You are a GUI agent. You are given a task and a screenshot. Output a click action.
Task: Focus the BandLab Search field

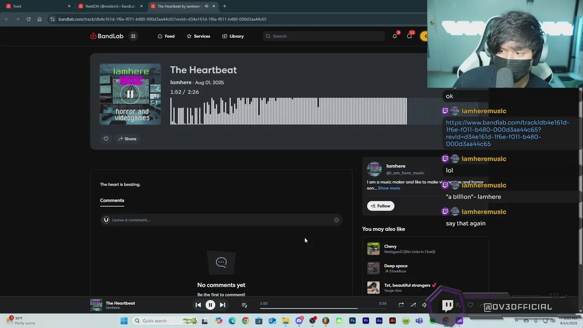pos(324,36)
